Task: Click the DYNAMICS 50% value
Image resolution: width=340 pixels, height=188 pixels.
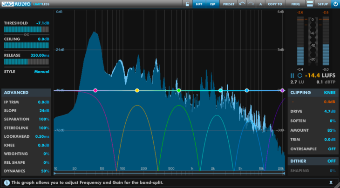Action: (45, 171)
